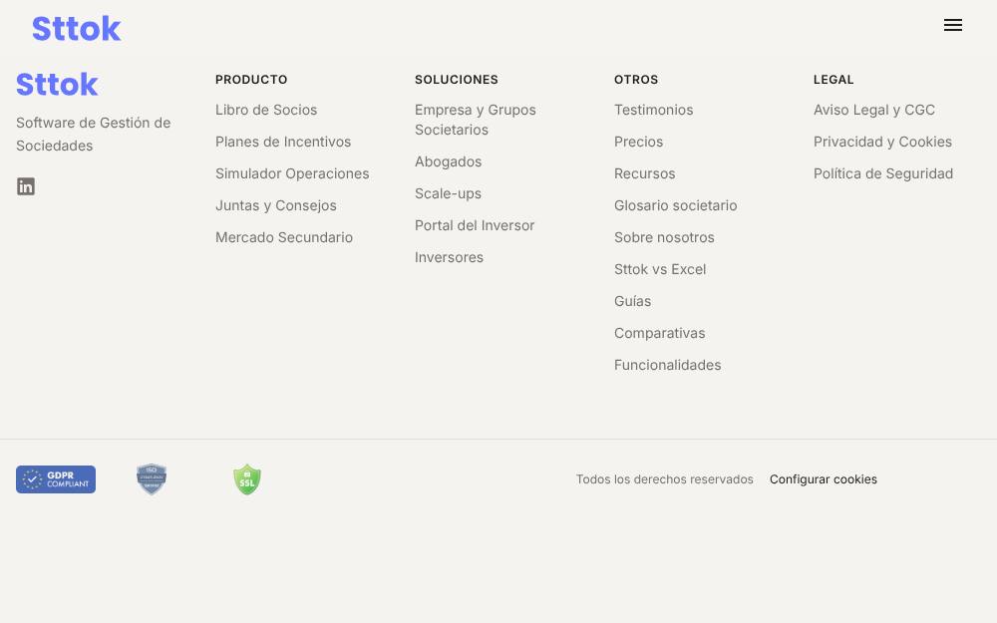Click the ISO certification shield badge

[152, 479]
